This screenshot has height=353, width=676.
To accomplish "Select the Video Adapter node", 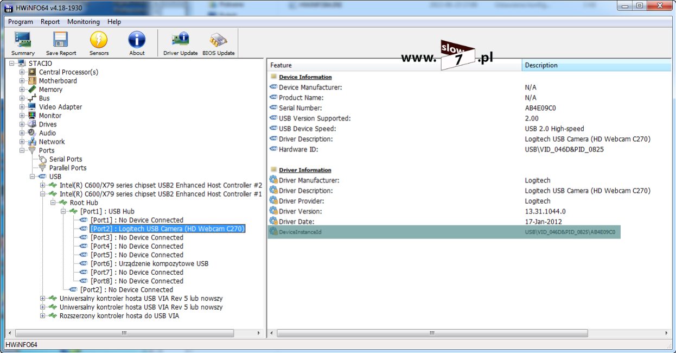I will 60,107.
